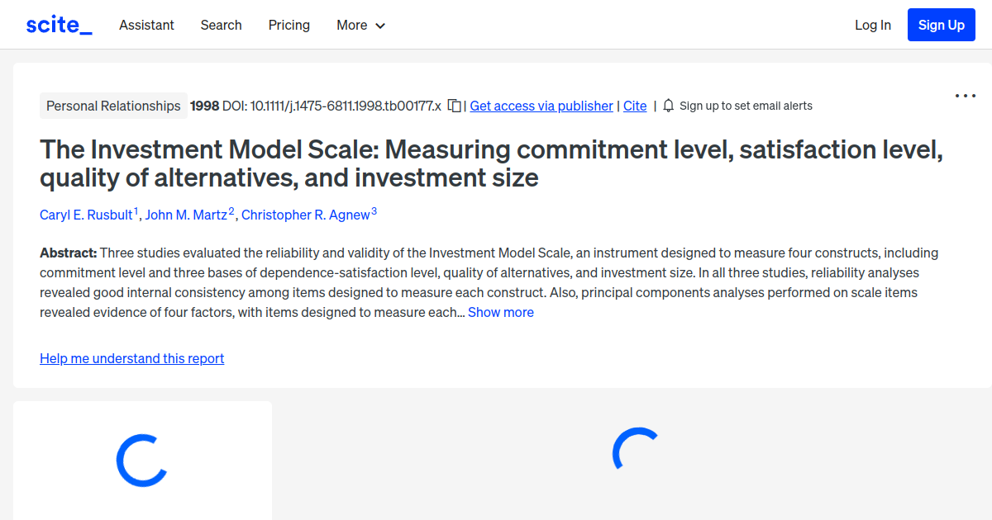Open the Assistant page
The height and width of the screenshot is (520, 992).
[146, 26]
